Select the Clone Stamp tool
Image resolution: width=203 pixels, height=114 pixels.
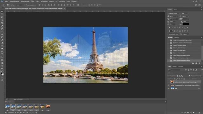click(2, 34)
